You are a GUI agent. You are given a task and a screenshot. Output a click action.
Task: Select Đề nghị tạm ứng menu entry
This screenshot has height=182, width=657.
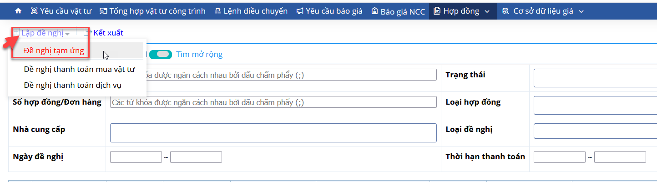pyautogui.click(x=54, y=51)
